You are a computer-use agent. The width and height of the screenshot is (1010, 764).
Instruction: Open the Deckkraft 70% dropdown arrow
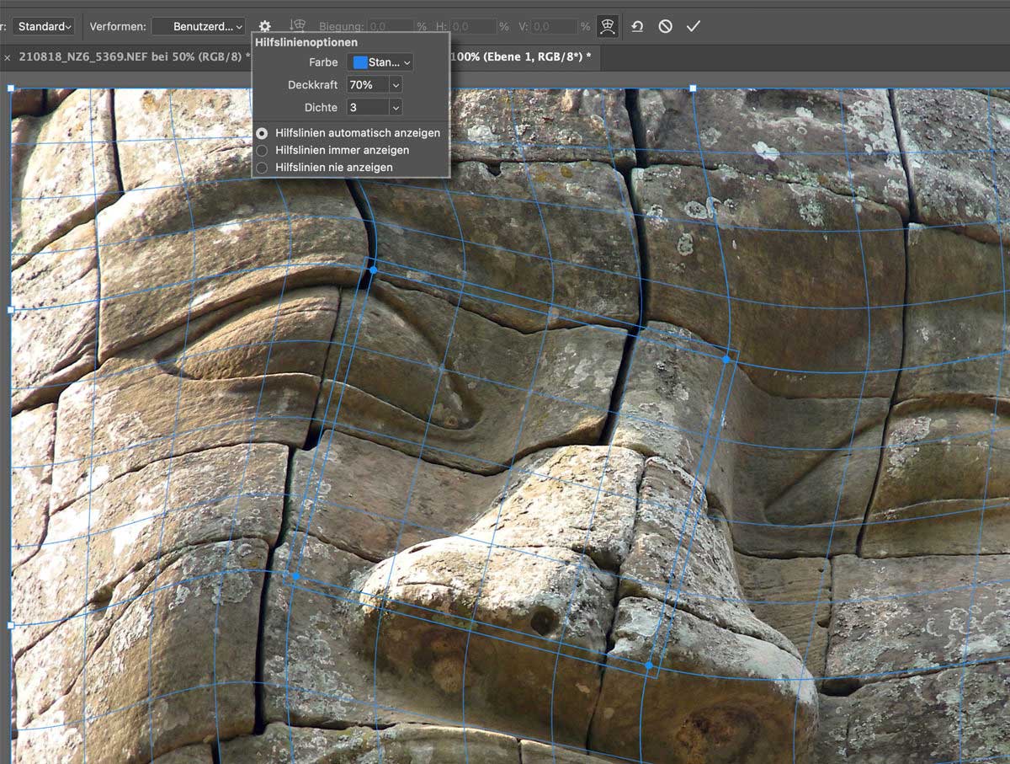(x=395, y=85)
